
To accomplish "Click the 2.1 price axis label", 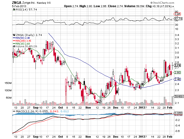I will (177, 103).
